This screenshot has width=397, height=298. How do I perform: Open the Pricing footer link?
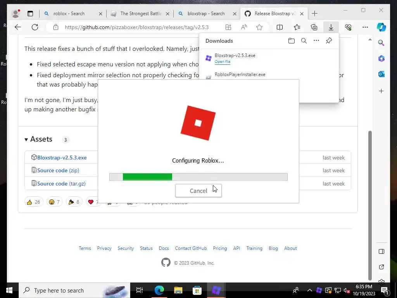pos(220,248)
